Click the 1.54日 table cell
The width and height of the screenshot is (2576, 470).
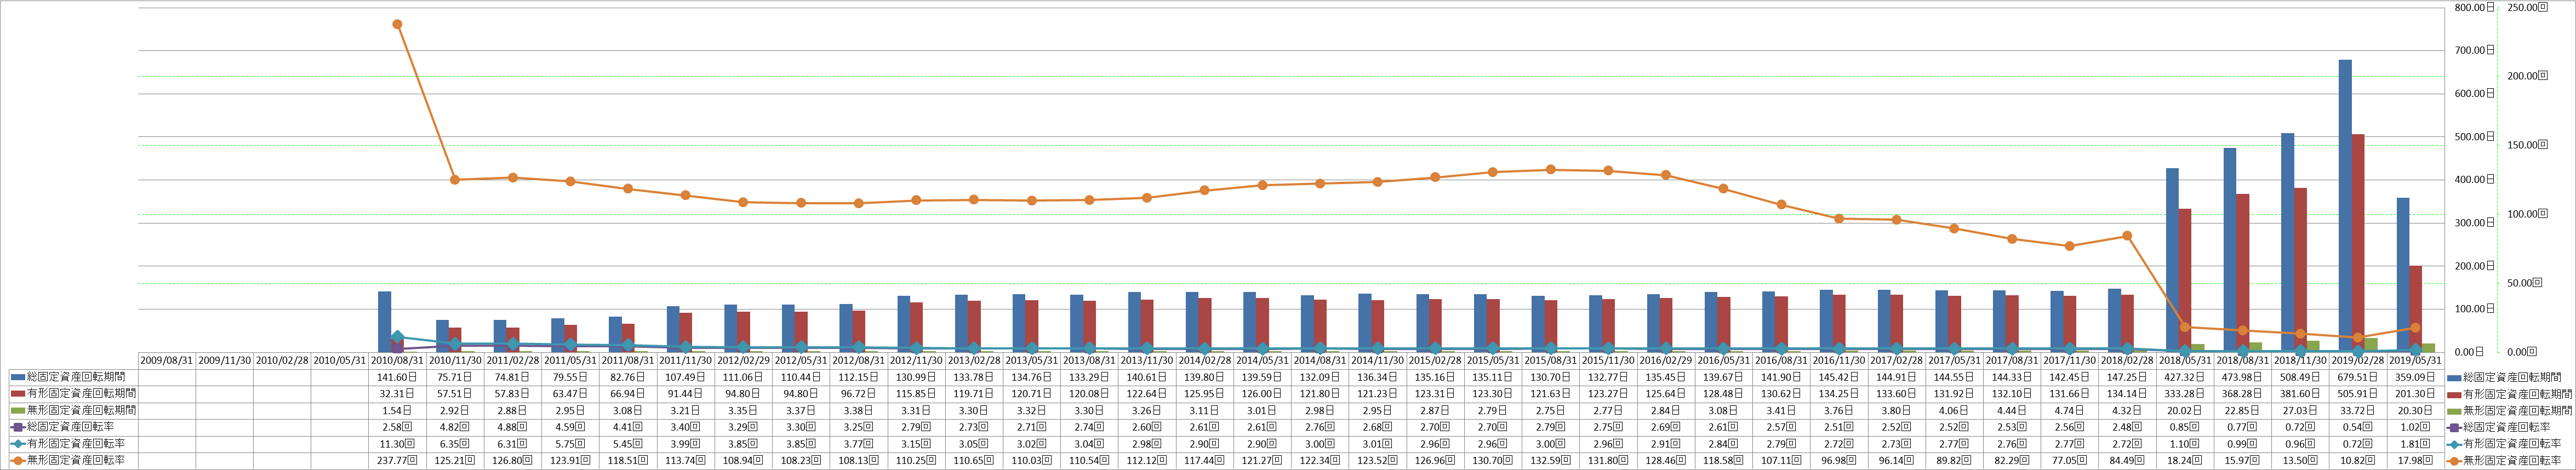(397, 410)
